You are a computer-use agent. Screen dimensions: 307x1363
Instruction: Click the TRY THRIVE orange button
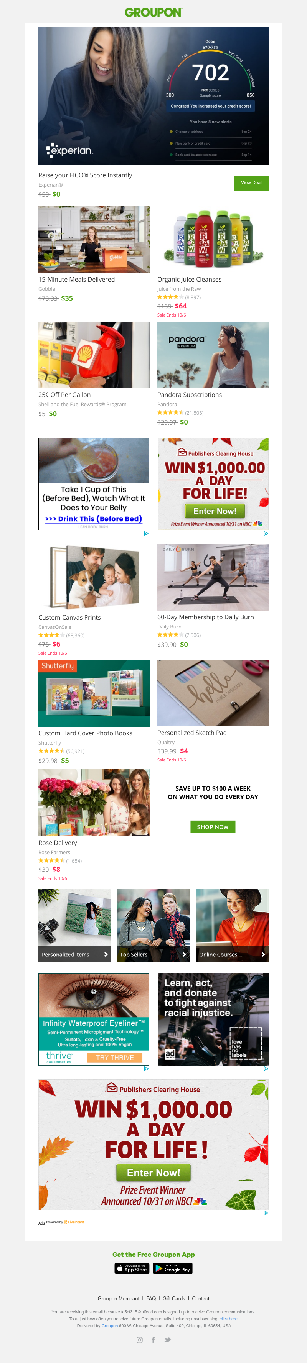click(115, 1057)
